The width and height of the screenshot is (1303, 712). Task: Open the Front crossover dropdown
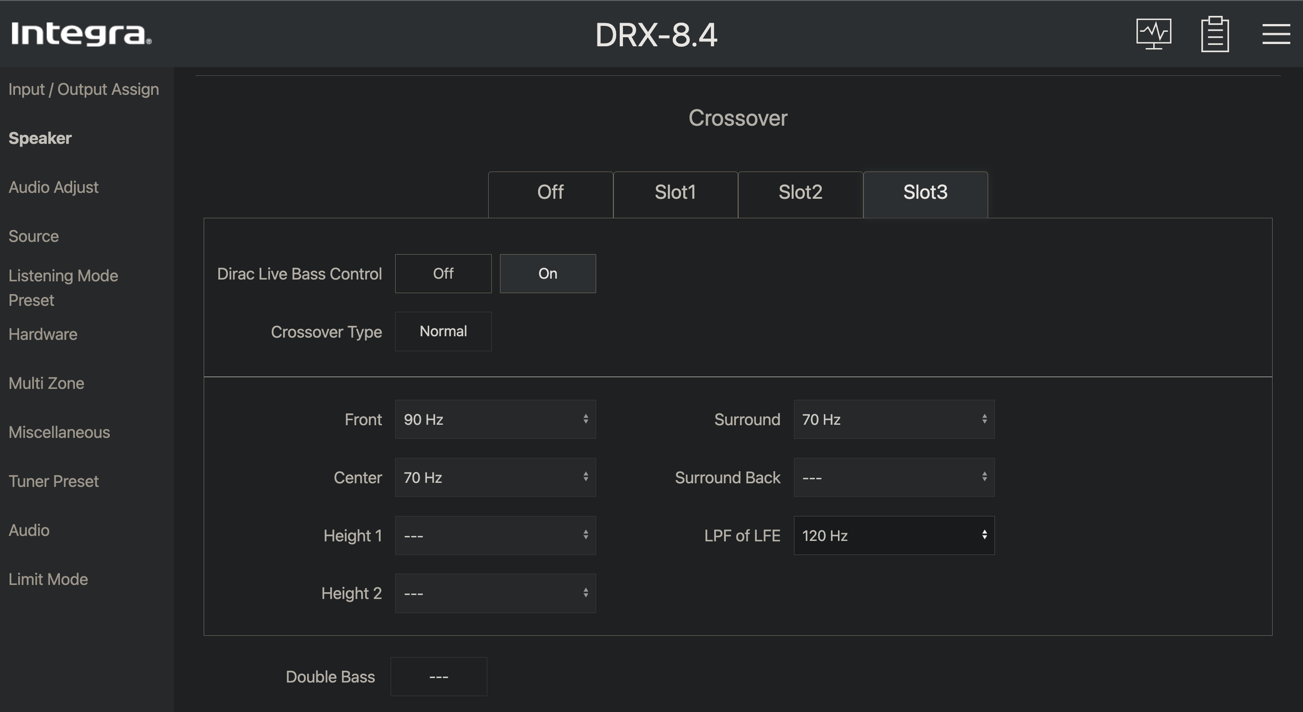[495, 419]
